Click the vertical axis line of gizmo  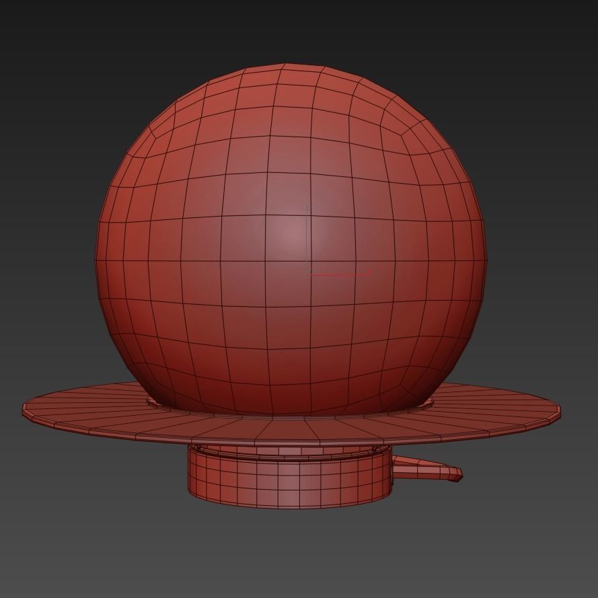click(x=307, y=240)
